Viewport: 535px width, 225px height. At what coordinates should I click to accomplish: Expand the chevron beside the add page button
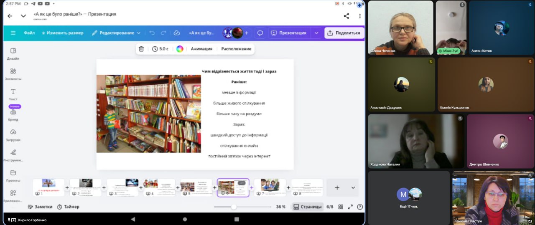(353, 188)
